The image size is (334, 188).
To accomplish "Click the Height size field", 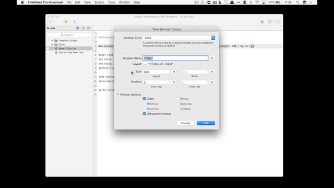I will tap(157, 72).
